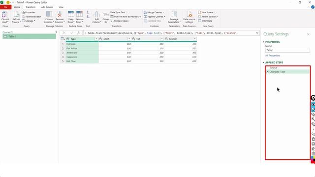Open the Recent Sources list
This screenshot has height=177, width=315.
tap(208, 17)
